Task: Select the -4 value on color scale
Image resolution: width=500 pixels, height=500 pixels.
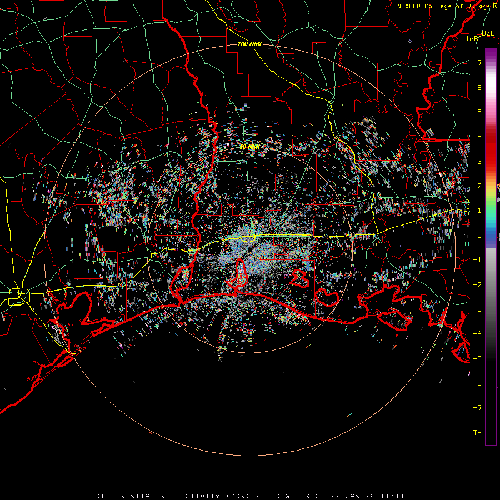Action: (x=477, y=334)
